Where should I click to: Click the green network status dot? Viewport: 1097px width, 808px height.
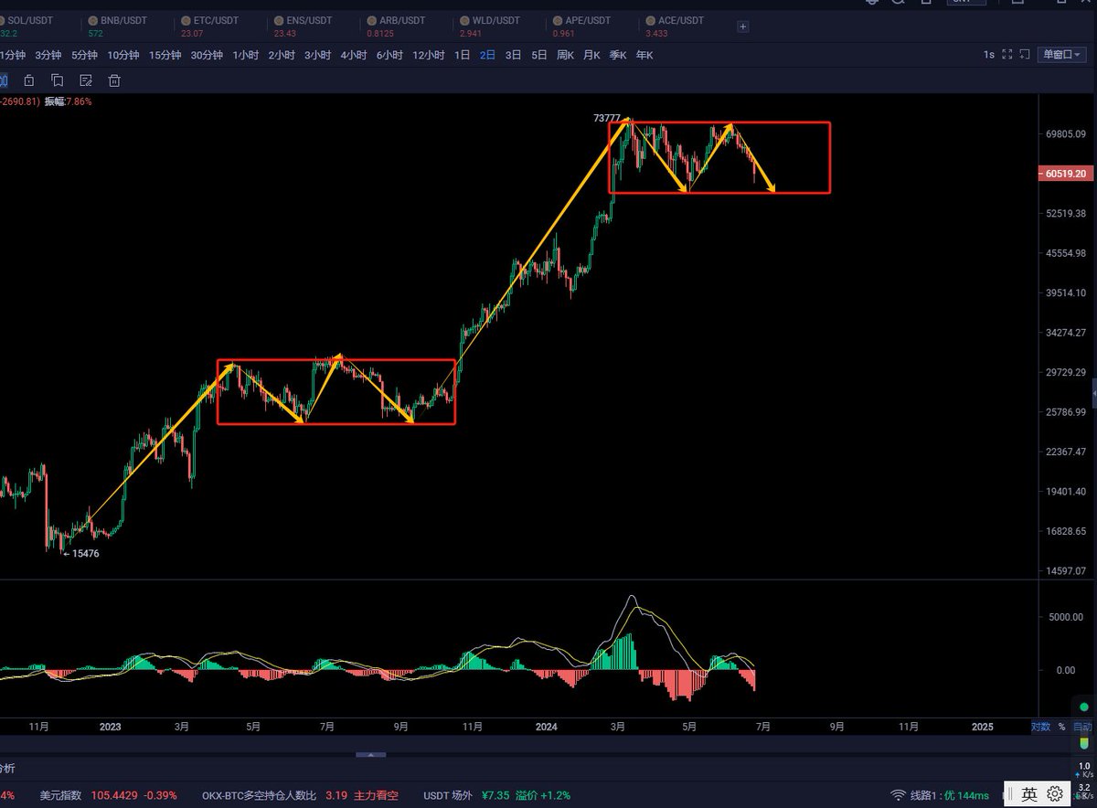tap(1083, 706)
